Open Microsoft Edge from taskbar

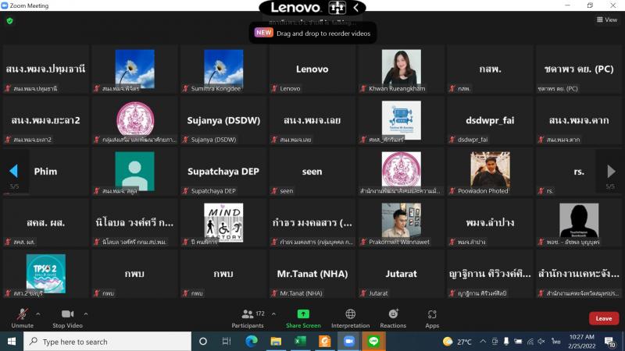click(251, 342)
